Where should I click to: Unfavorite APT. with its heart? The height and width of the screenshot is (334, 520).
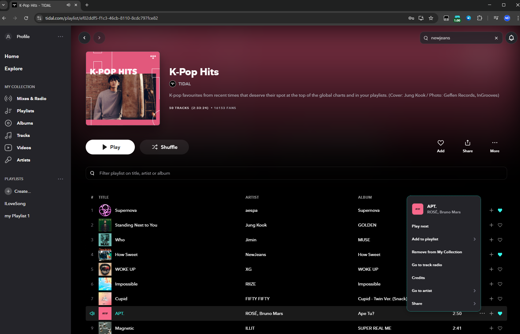500,313
